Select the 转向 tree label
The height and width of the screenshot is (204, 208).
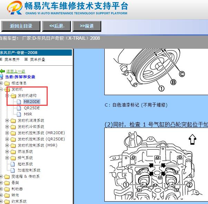[15, 195]
